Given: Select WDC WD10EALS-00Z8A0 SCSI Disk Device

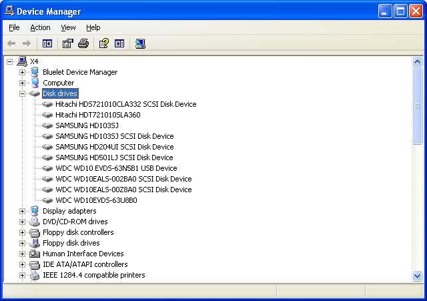Looking at the screenshot, I should pyautogui.click(x=123, y=190).
